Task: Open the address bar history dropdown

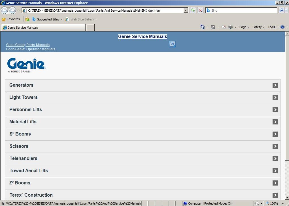Action: (186, 10)
